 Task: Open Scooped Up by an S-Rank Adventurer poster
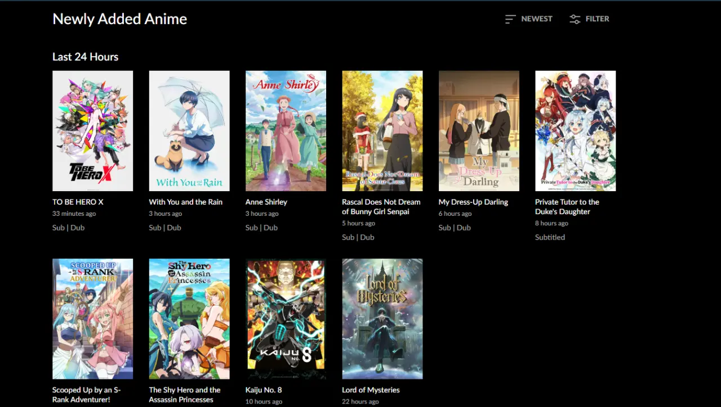pyautogui.click(x=92, y=319)
